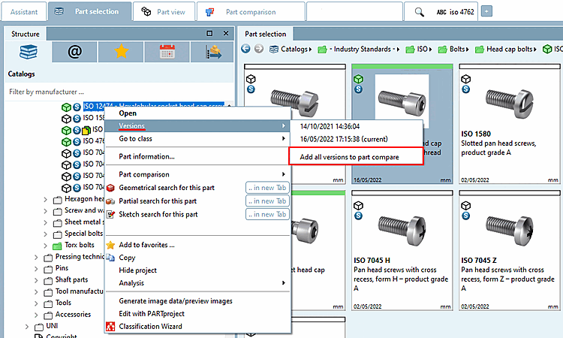This screenshot has width=563, height=338.
Task: Expand the Shaft parts tree folder
Action: (36, 280)
